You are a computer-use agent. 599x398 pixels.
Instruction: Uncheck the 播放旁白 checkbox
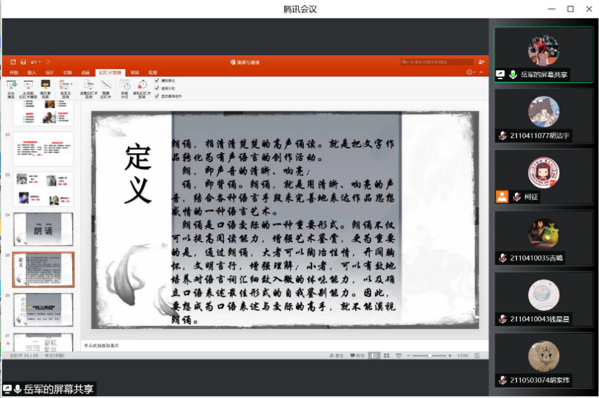(x=157, y=80)
